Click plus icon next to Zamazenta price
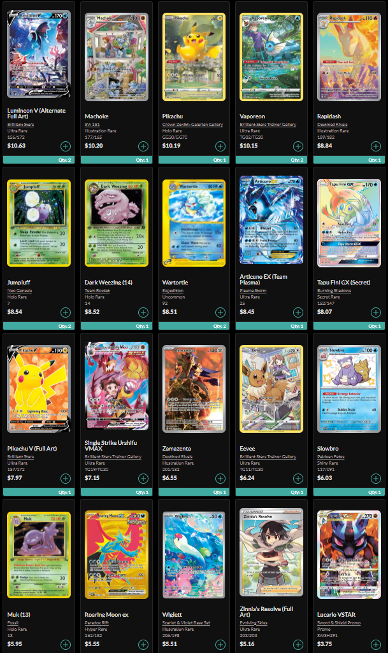Viewport: 388px width, 653px height. point(220,479)
